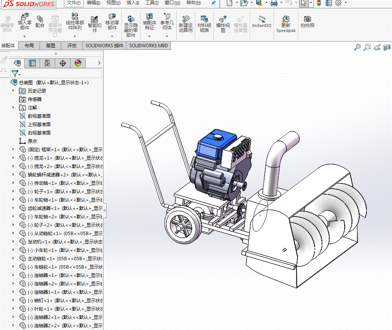Select 前视基准面 in the feature tree
Screen dimensions: 392x330
pyautogui.click(x=39, y=116)
